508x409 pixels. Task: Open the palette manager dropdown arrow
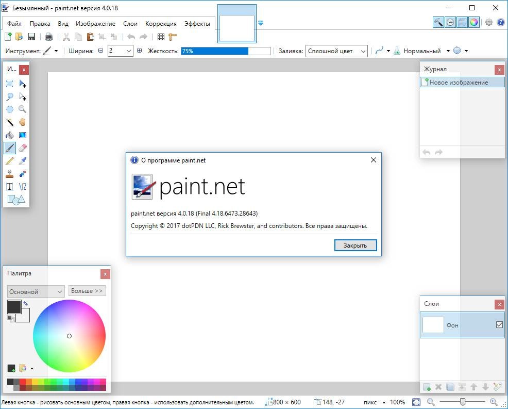[32, 368]
